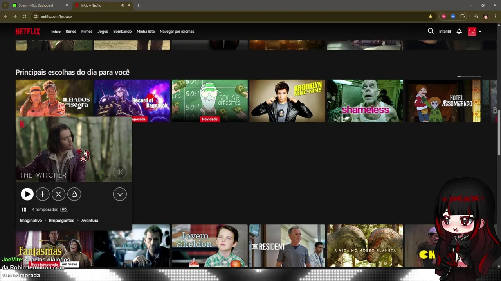Open Hotel Assombrado thumbnail

coord(443,101)
